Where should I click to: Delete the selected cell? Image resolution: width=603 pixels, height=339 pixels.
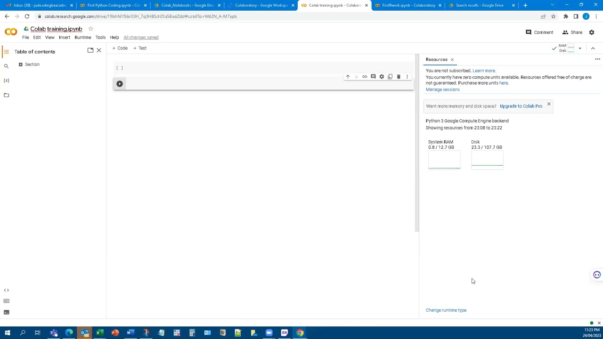pyautogui.click(x=399, y=77)
